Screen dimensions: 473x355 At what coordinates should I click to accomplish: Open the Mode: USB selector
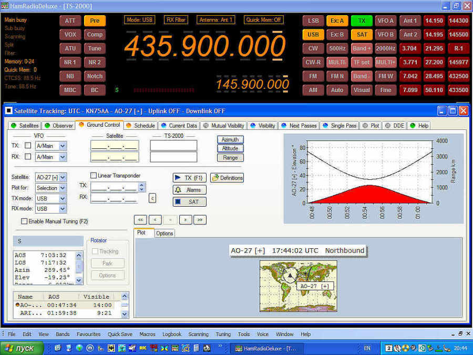tap(139, 20)
